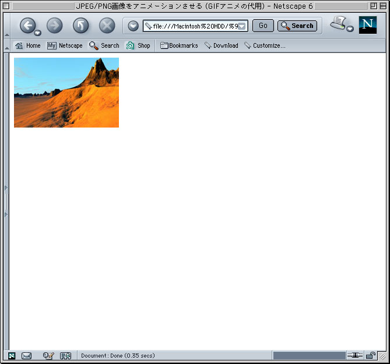Click the Document: Done status text
Viewport: 390px width, 364px height.
[x=118, y=355]
